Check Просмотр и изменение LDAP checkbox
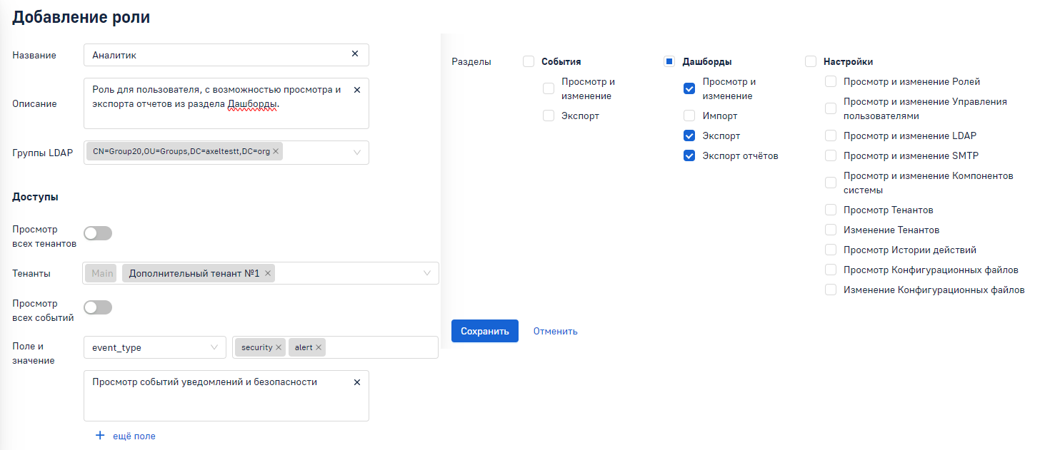Screen dimensions: 1050x450 830,135
